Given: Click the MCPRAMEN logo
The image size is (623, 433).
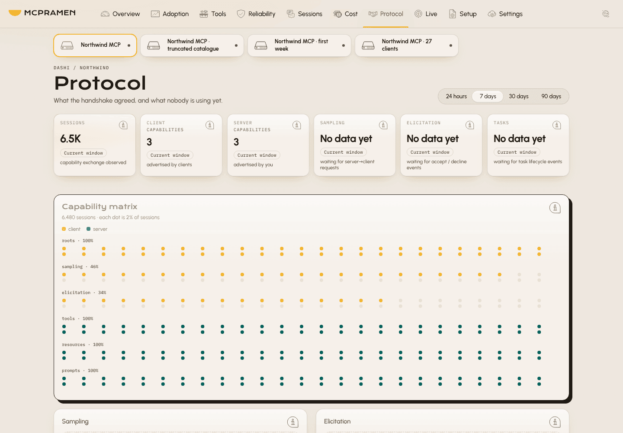Looking at the screenshot, I should (x=42, y=13).
